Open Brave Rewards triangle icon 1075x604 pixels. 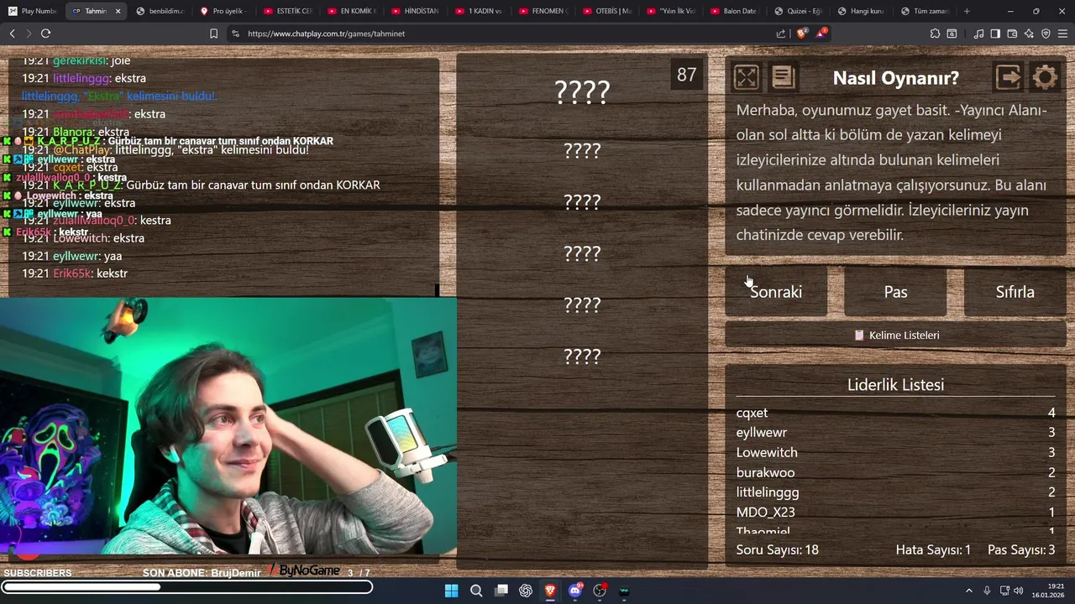point(821,34)
